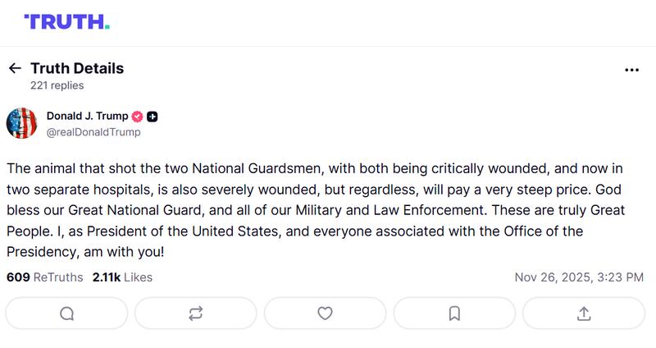Open the Donald J. Trump profile name
The height and width of the screenshot is (348, 656).
(88, 116)
